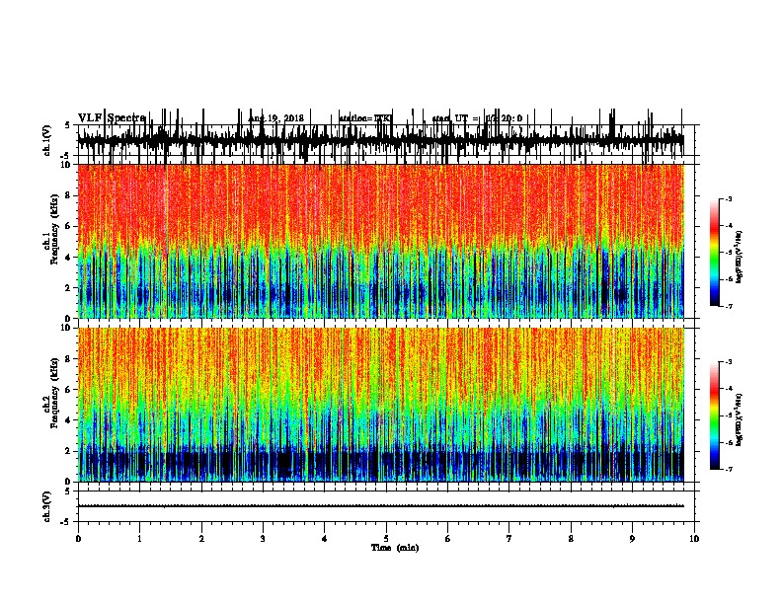Click the date label 'Aug.19, 2018'
The width and height of the screenshot is (782, 604).
(x=275, y=118)
